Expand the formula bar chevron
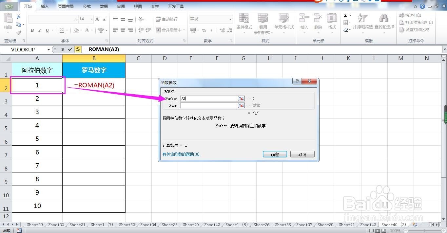 (x=444, y=49)
